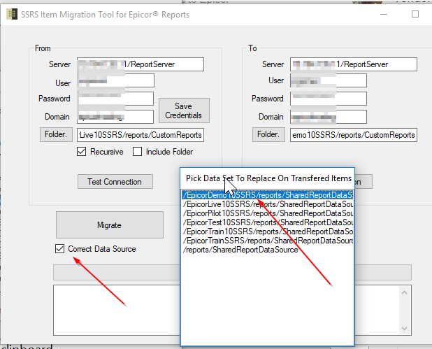This screenshot has width=432, height=349.
Task: Click the From Domain field
Action: (x=115, y=117)
